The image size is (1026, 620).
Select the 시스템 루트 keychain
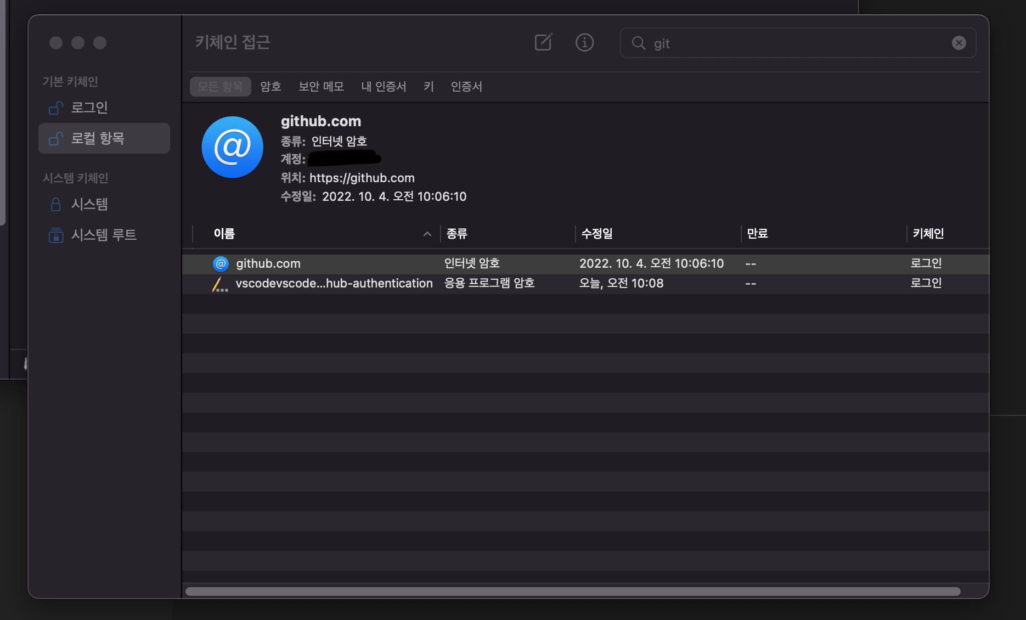click(104, 235)
